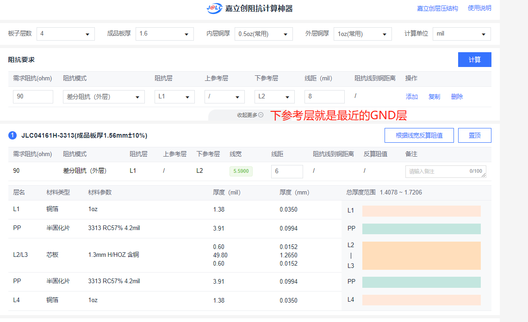Open the 成品板厚 dropdown showing 1.6

click(x=164, y=34)
